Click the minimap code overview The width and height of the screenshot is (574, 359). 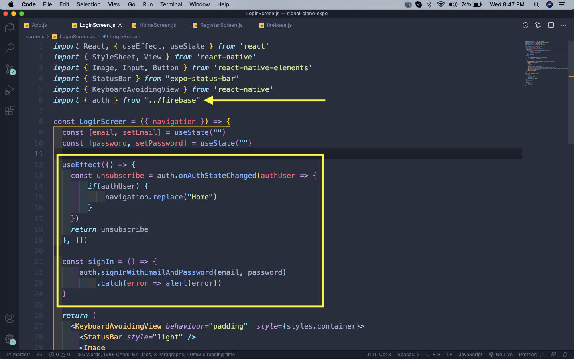[546, 63]
